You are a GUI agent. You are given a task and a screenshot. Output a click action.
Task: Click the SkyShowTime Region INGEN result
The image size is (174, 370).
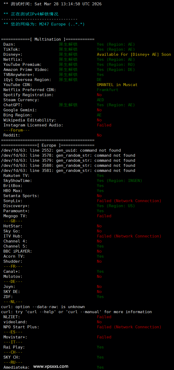pyautogui.click(x=119, y=181)
